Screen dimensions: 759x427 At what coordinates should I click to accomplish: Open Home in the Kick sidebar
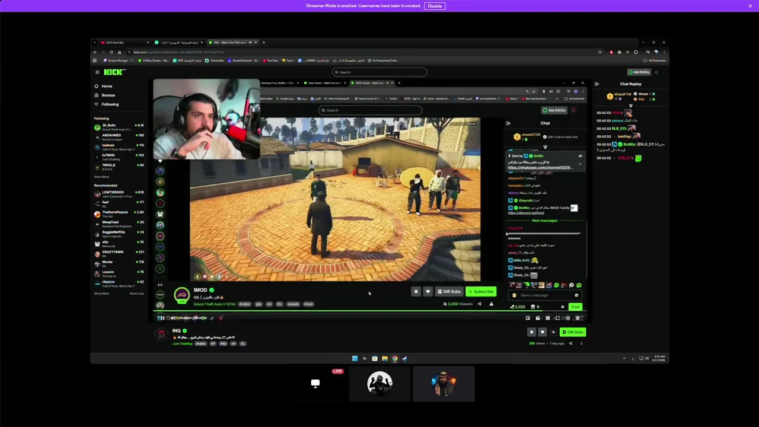pyautogui.click(x=106, y=86)
